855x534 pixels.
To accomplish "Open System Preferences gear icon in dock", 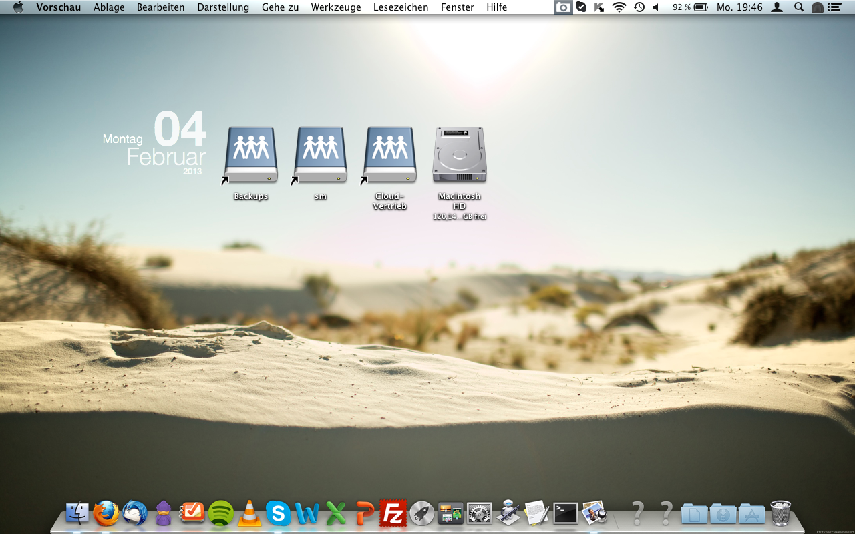I will pos(479,513).
